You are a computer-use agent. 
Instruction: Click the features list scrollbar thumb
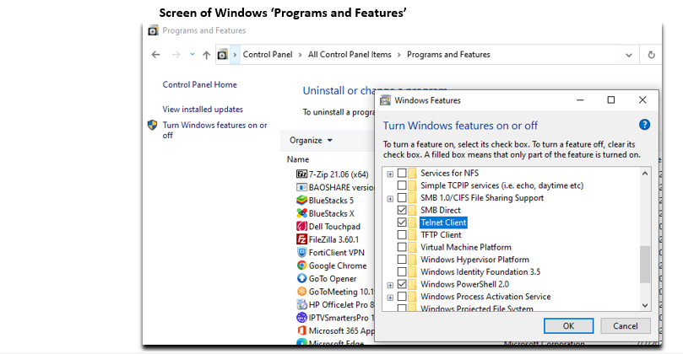coord(645,265)
